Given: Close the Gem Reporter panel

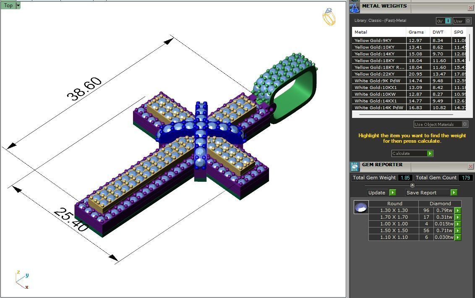Looking at the screenshot, I should coord(470,167).
